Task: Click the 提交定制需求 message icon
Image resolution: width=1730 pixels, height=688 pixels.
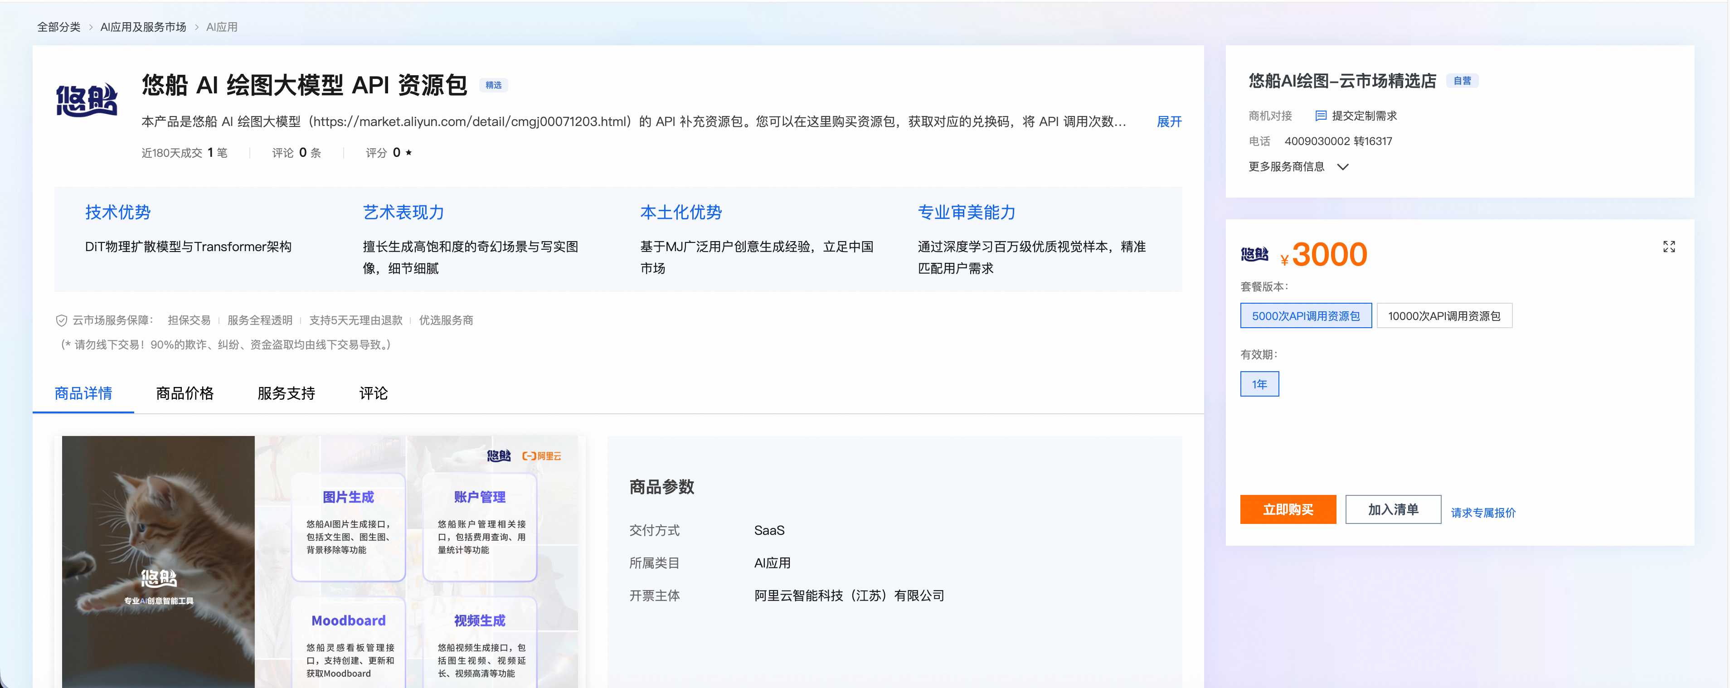Action: point(1320,116)
